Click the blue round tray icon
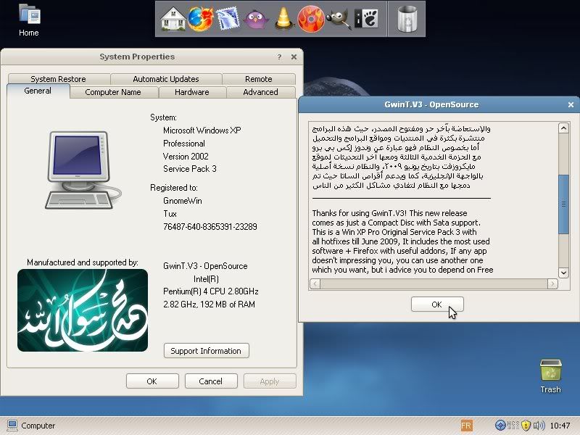 [500, 426]
